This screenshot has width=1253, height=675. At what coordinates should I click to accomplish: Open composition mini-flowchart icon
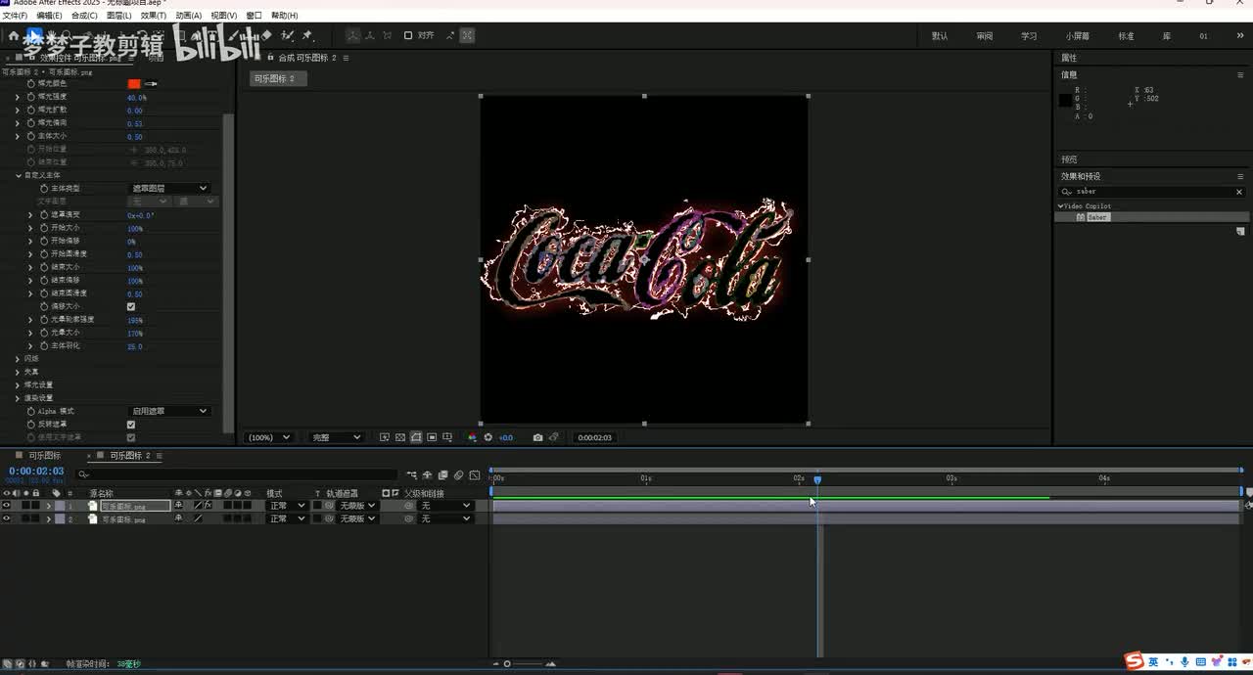pyautogui.click(x=412, y=475)
